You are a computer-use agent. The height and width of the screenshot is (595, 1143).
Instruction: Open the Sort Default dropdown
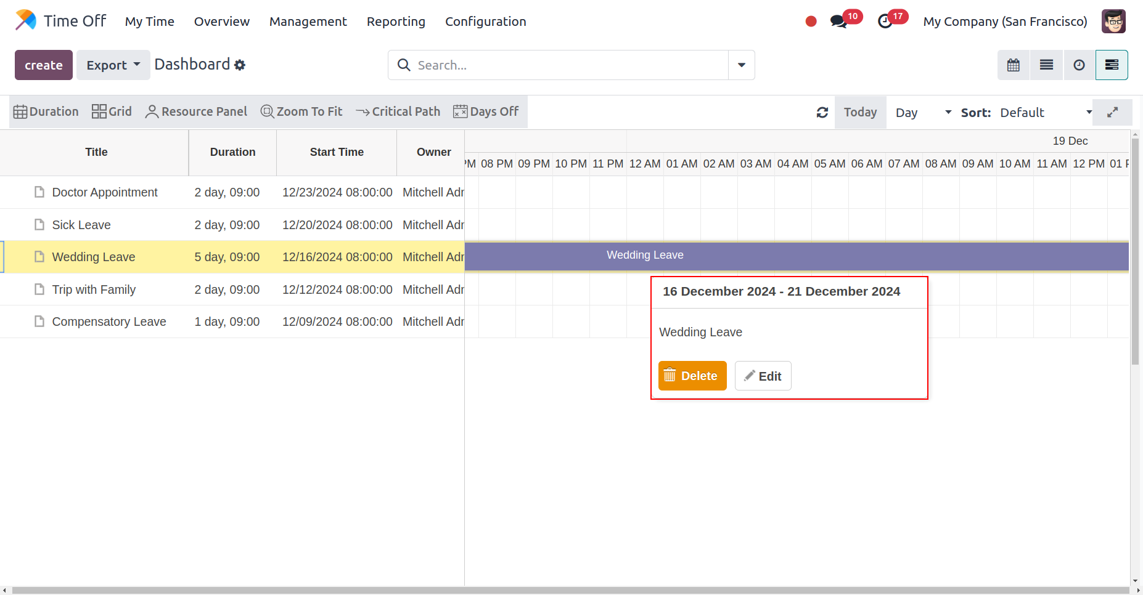(1046, 113)
